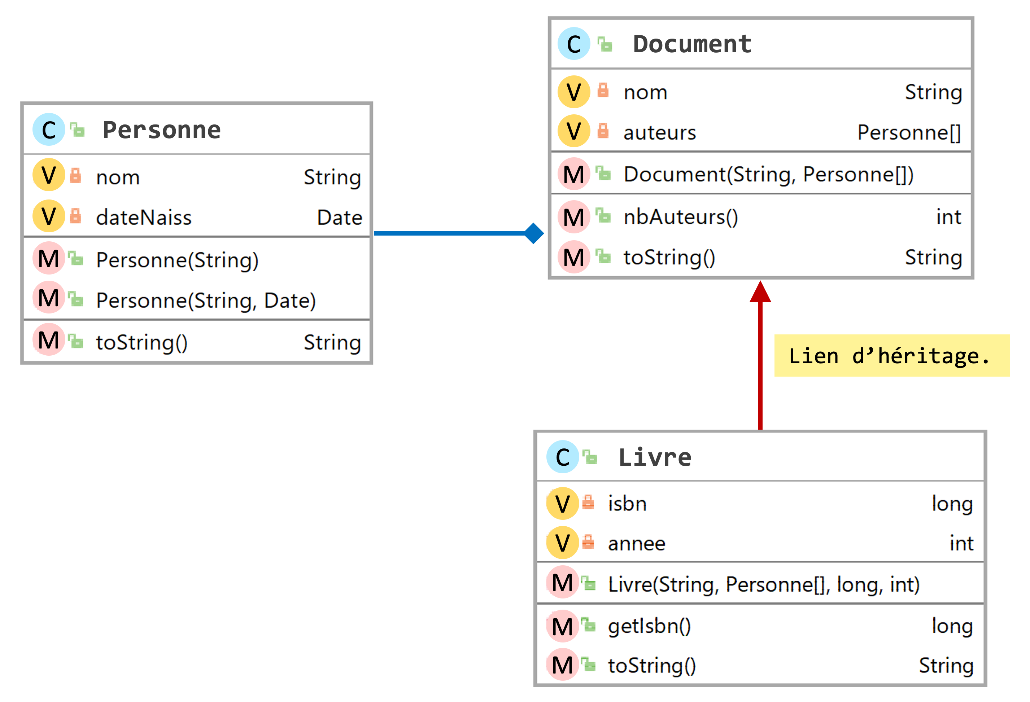Viewport: 1030px width, 702px height.
Task: Click the M icon for Personne(String) constructor
Action: [x=49, y=258]
